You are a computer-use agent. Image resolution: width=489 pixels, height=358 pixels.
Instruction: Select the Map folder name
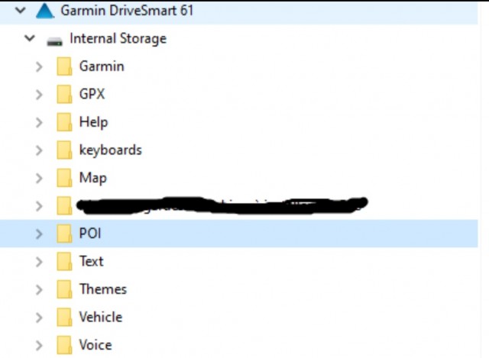click(93, 178)
